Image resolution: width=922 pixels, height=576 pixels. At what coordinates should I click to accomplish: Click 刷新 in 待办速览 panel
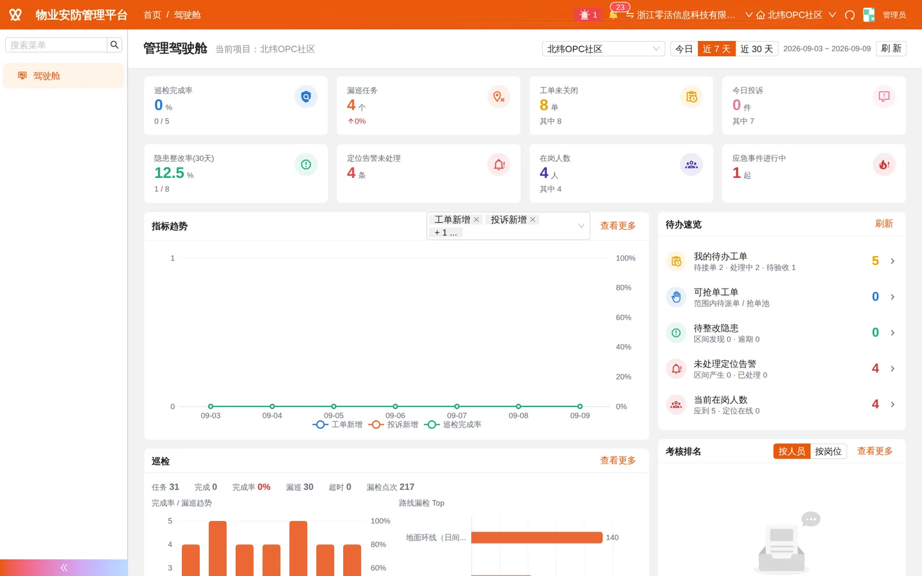click(x=884, y=224)
